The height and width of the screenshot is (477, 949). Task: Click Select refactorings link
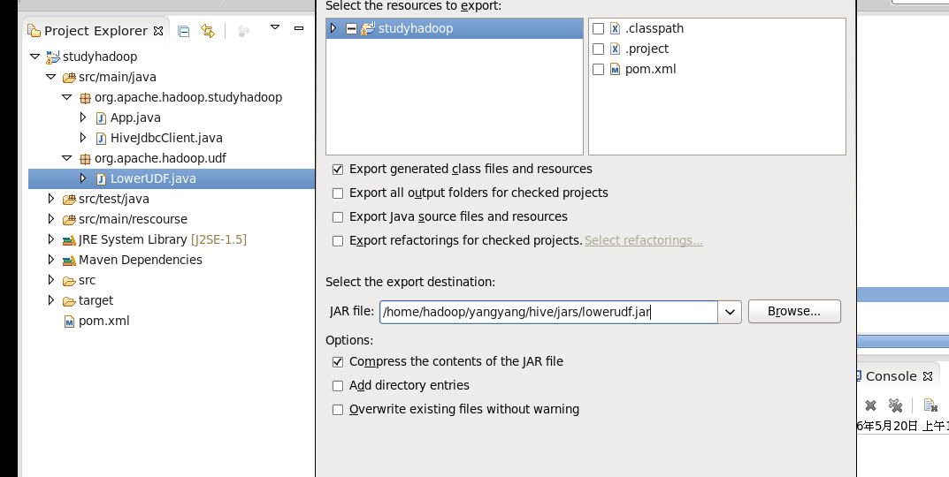[x=643, y=240]
